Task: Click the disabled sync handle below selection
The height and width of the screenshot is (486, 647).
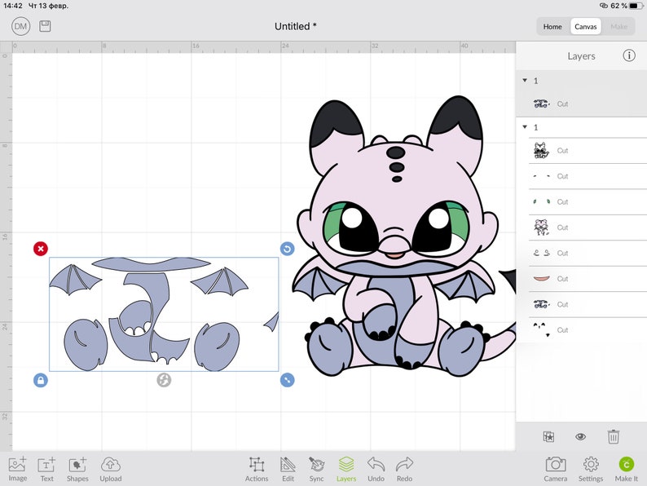Action: tap(164, 380)
